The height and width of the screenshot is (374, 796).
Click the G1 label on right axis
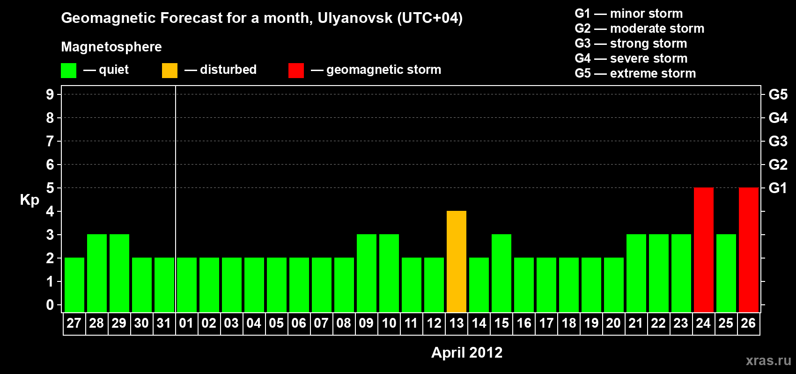(778, 188)
